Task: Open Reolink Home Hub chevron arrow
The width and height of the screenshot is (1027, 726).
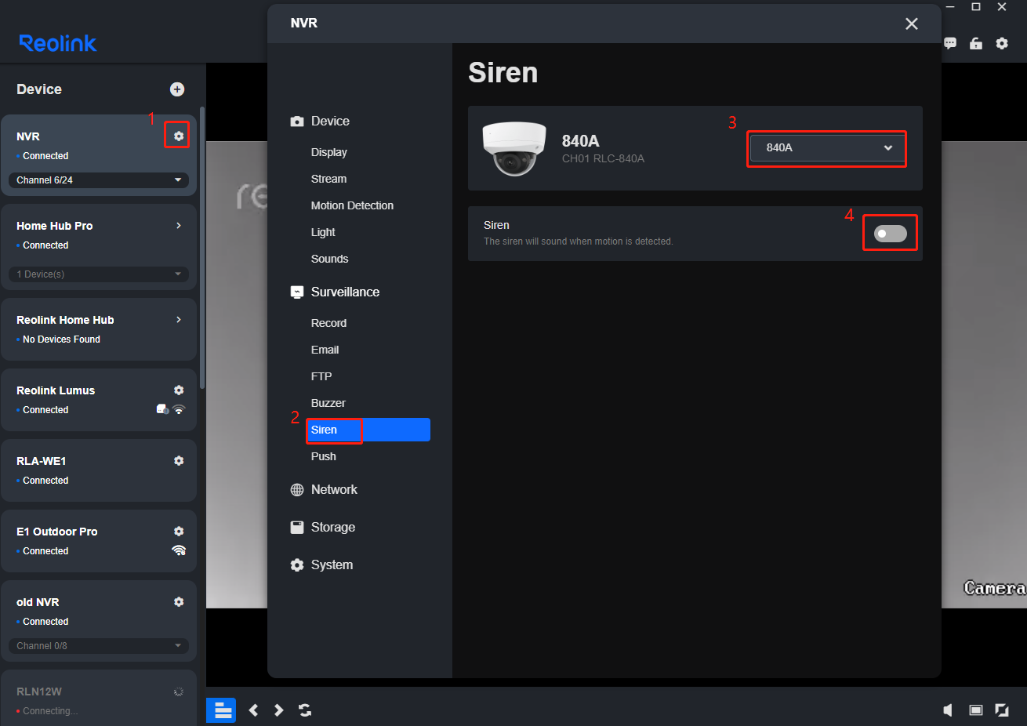Action: (179, 320)
